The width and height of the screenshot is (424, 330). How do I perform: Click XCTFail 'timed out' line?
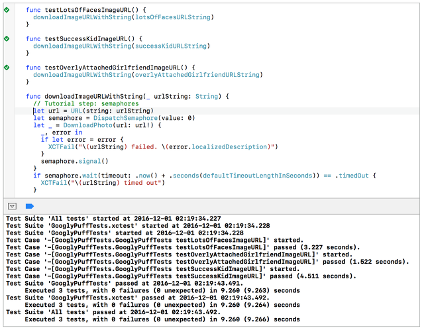[103, 183]
